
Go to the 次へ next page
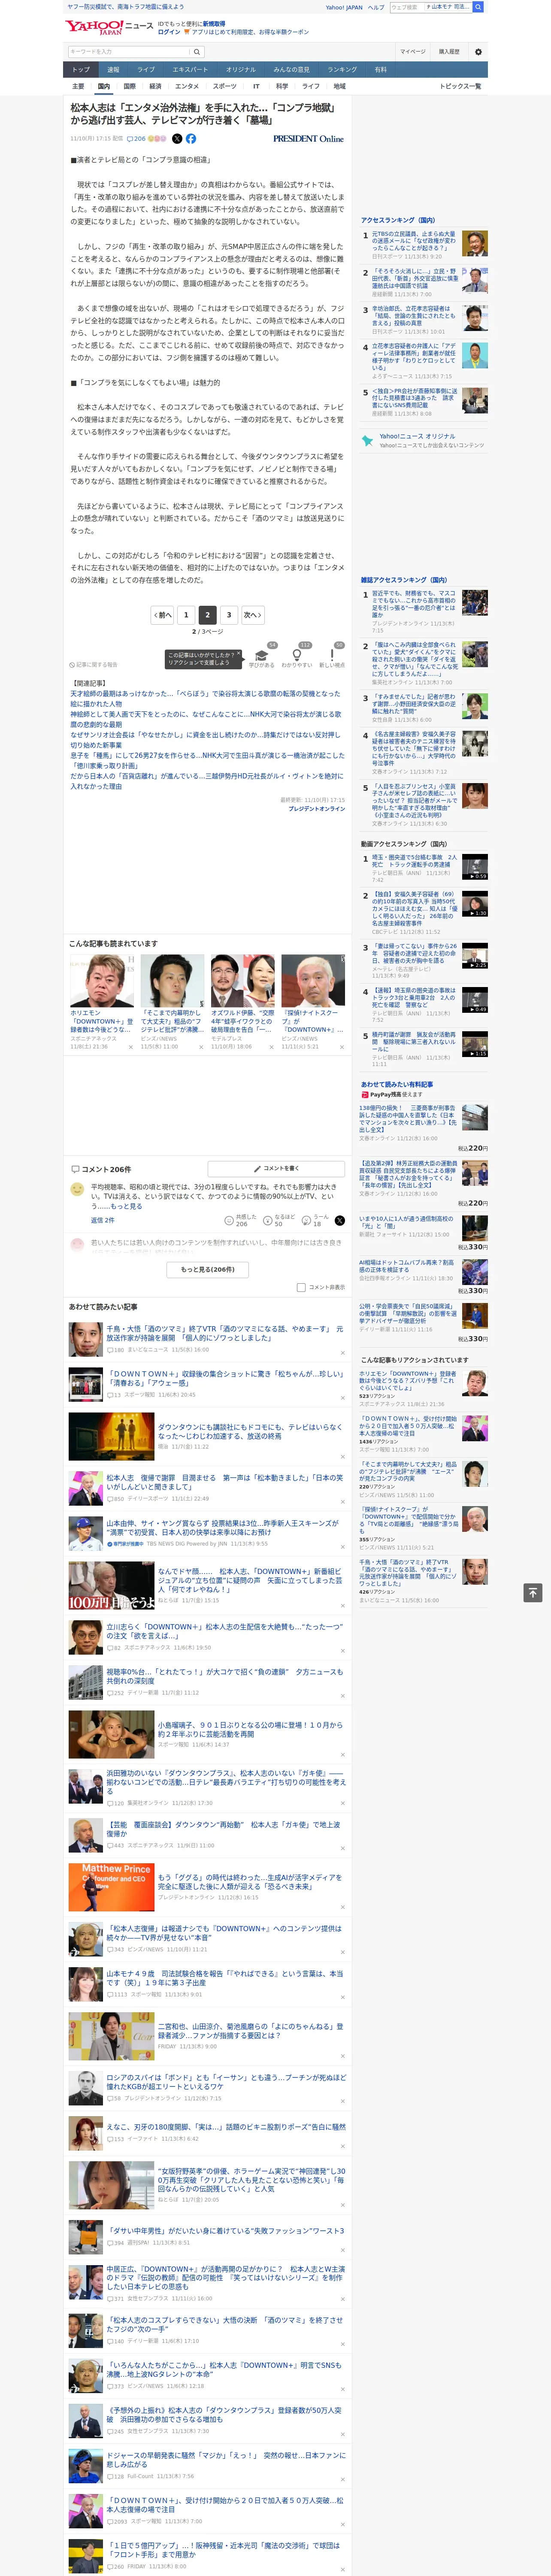253,615
